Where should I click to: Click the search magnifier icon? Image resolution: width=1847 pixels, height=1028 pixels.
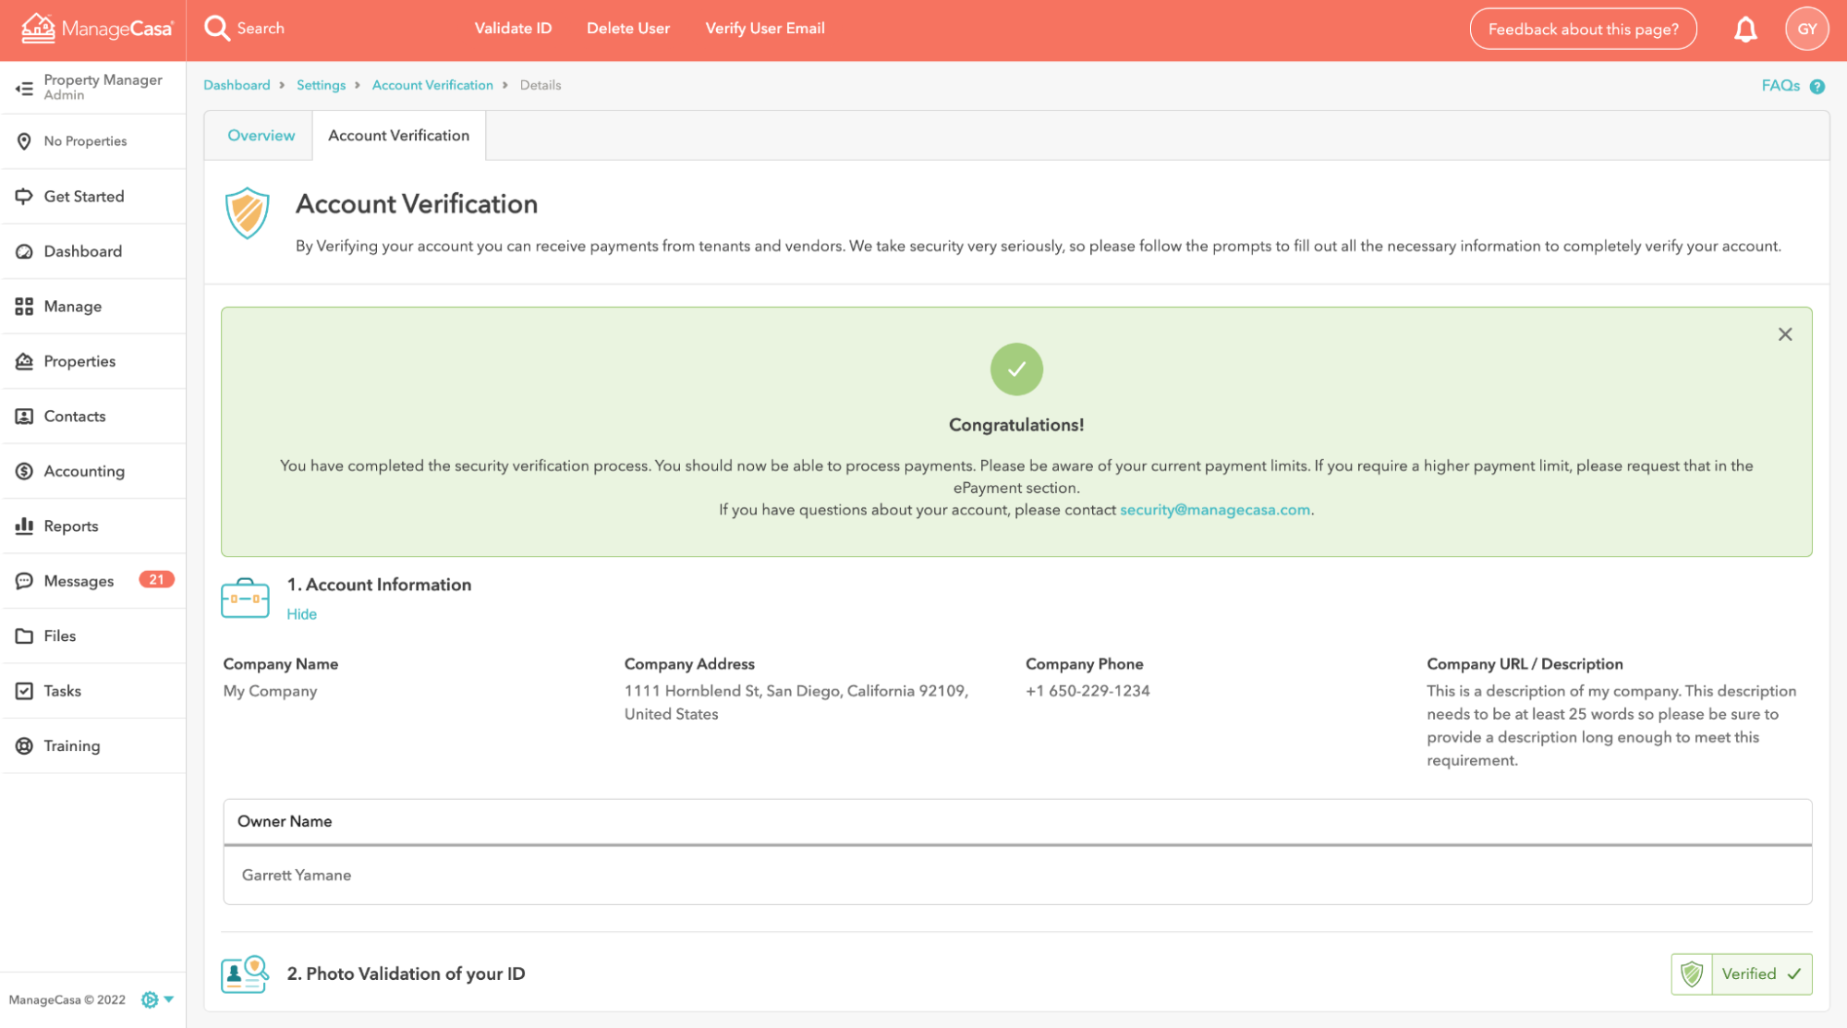click(217, 29)
